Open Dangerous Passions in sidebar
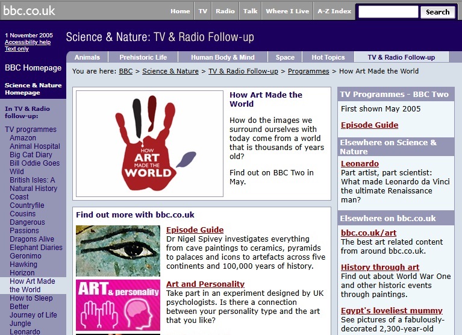This screenshot has width=462, height=335. [27, 227]
